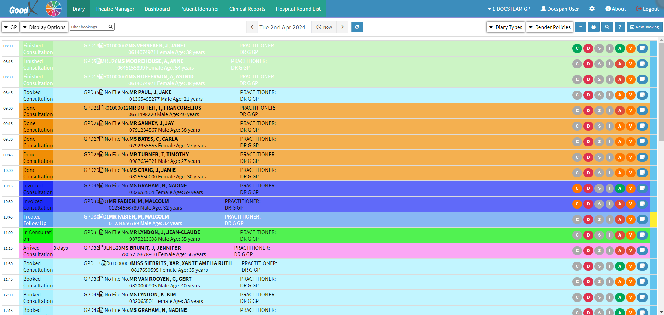The height and width of the screenshot is (315, 664).
Task: Click the New Booking button
Action: click(x=644, y=27)
